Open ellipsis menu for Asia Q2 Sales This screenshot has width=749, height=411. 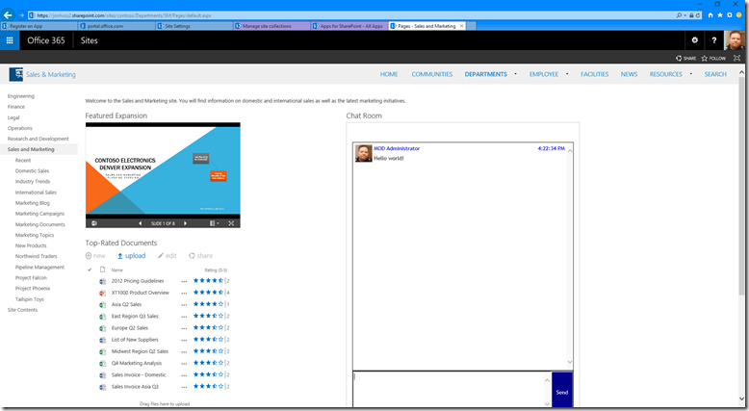click(184, 304)
